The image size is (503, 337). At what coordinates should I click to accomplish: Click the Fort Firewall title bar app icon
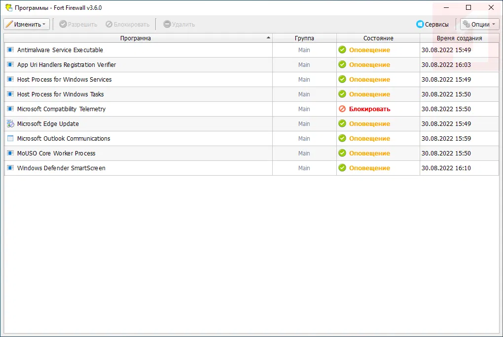[9, 7]
